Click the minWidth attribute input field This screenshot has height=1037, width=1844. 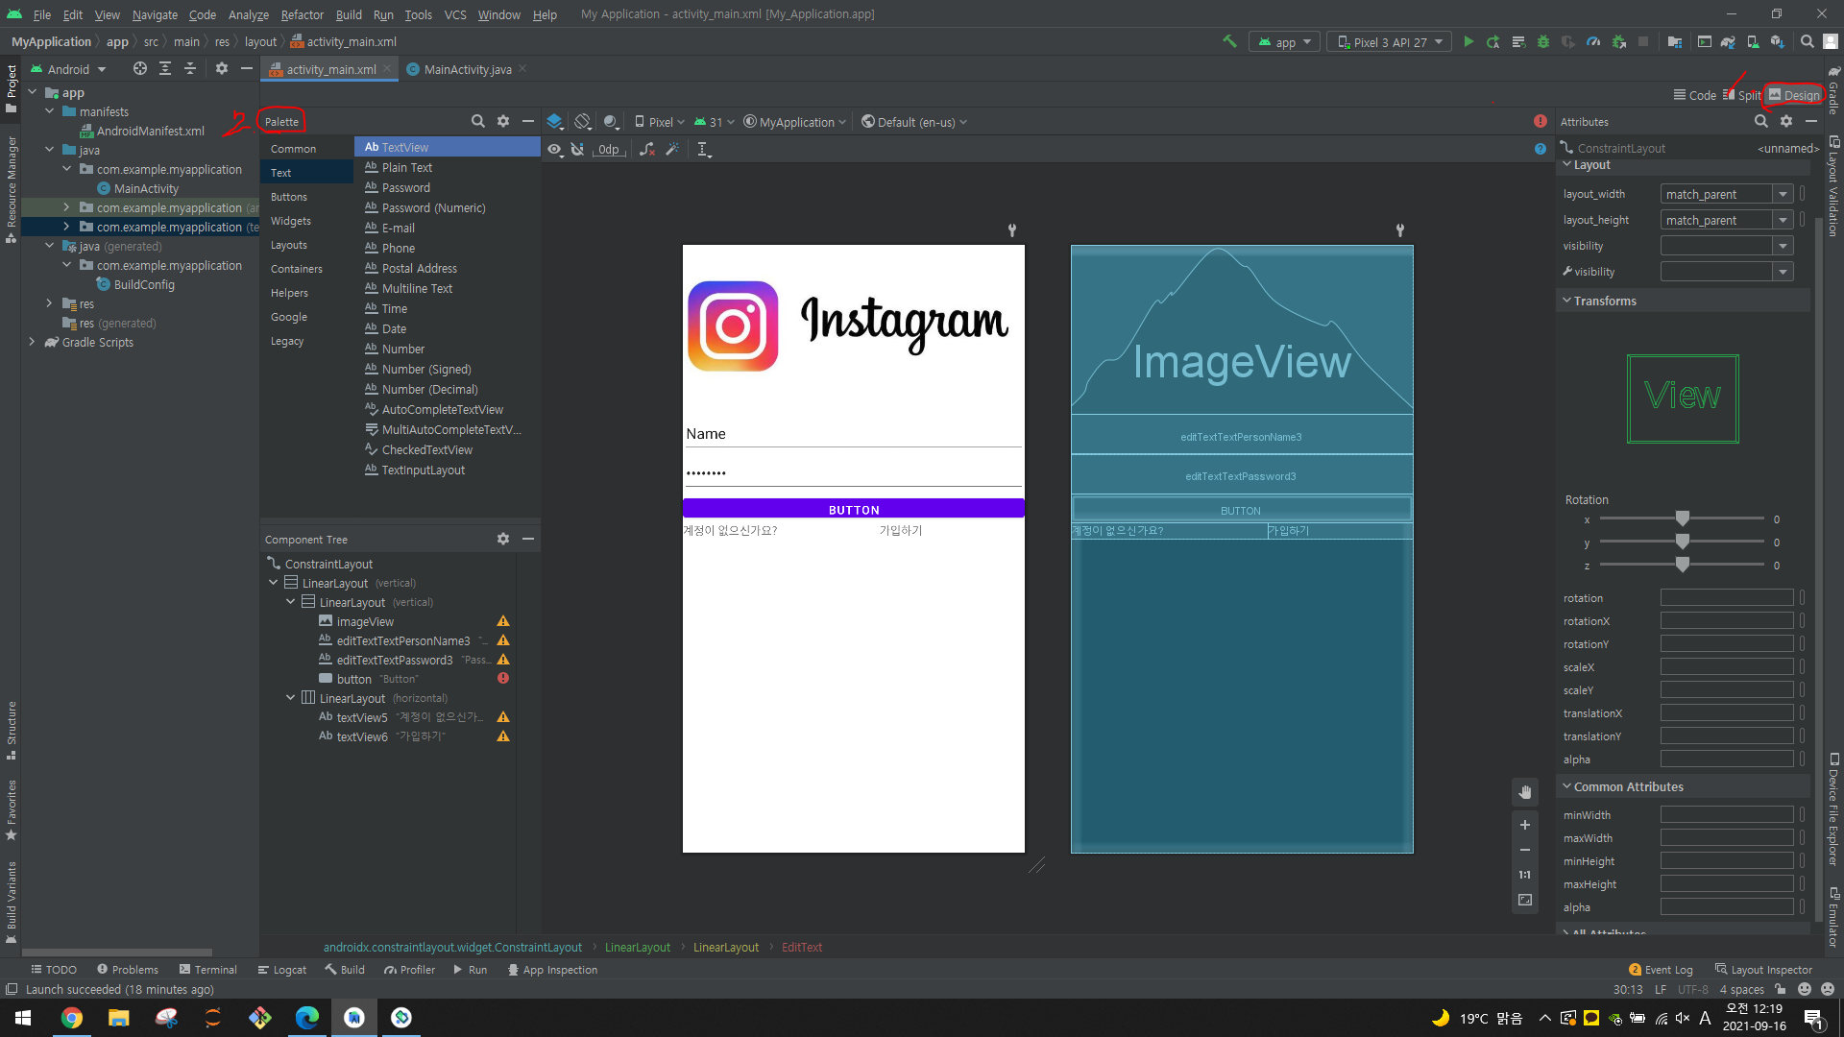[1726, 815]
